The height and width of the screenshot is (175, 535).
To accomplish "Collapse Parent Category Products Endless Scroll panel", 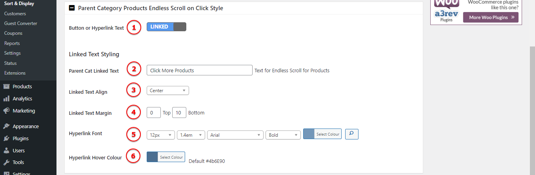I will [72, 8].
